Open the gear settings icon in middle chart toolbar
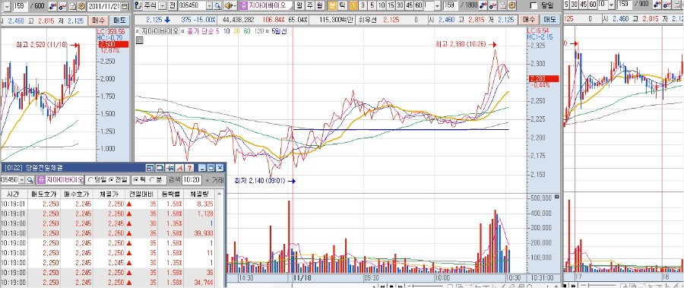Image resolution: width=684 pixels, height=288 pixels. click(512, 5)
